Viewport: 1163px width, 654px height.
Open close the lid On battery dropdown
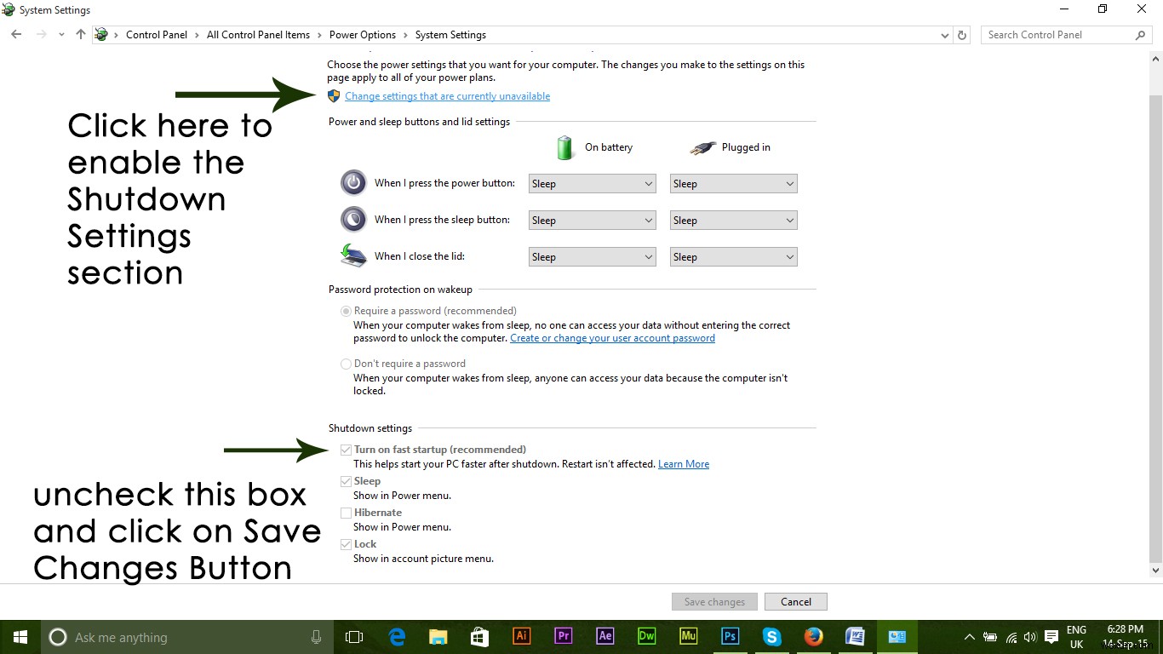(592, 257)
